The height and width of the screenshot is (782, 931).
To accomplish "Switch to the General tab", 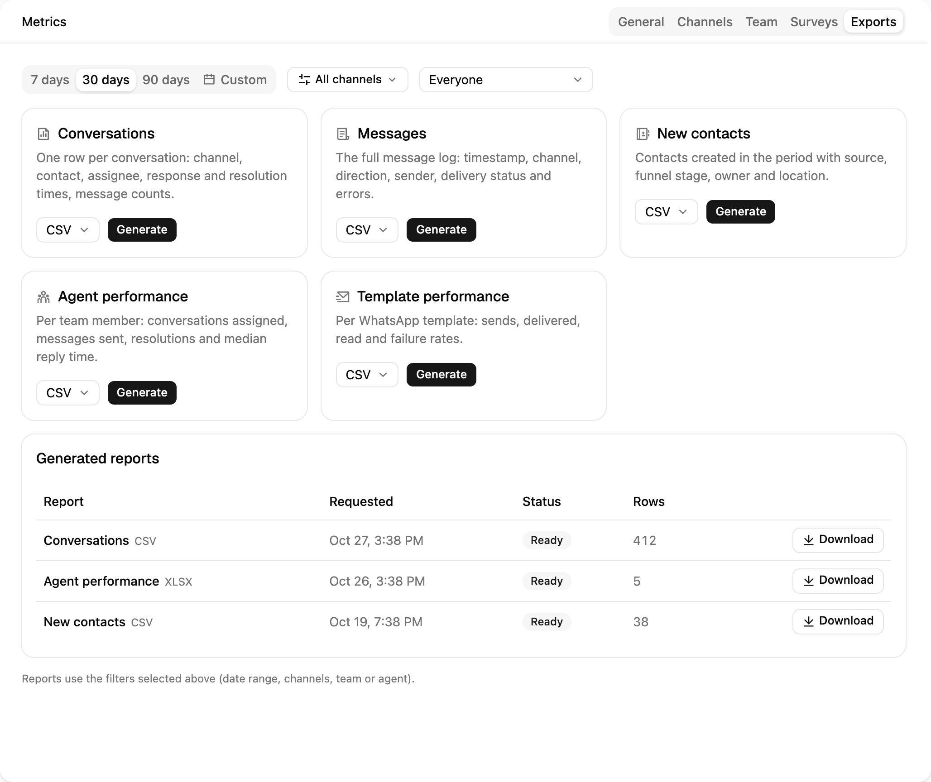I will 641,22.
